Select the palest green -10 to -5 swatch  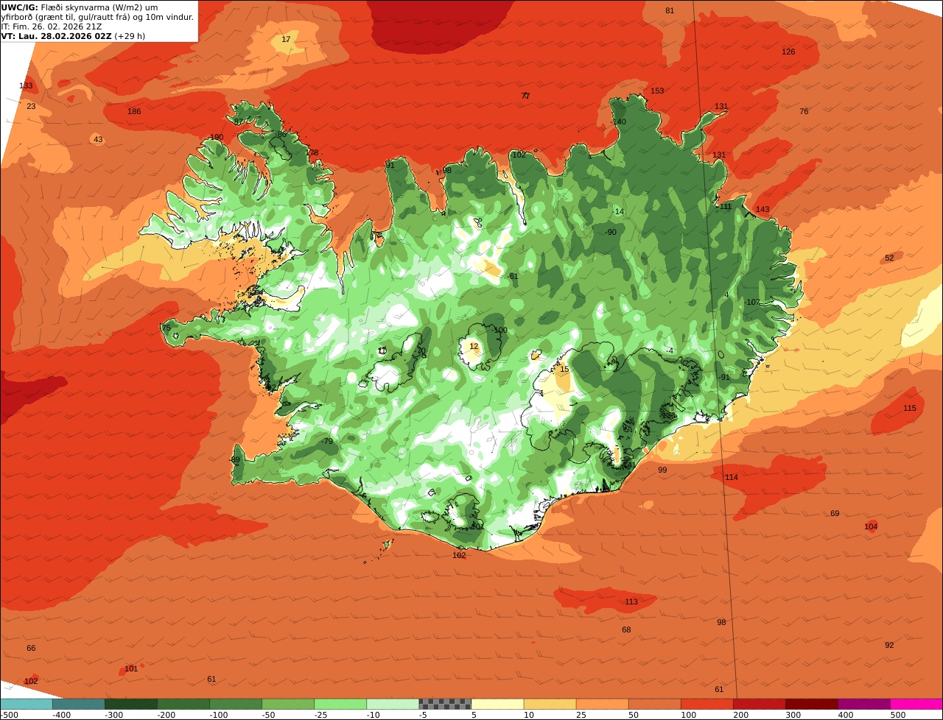pos(393,704)
